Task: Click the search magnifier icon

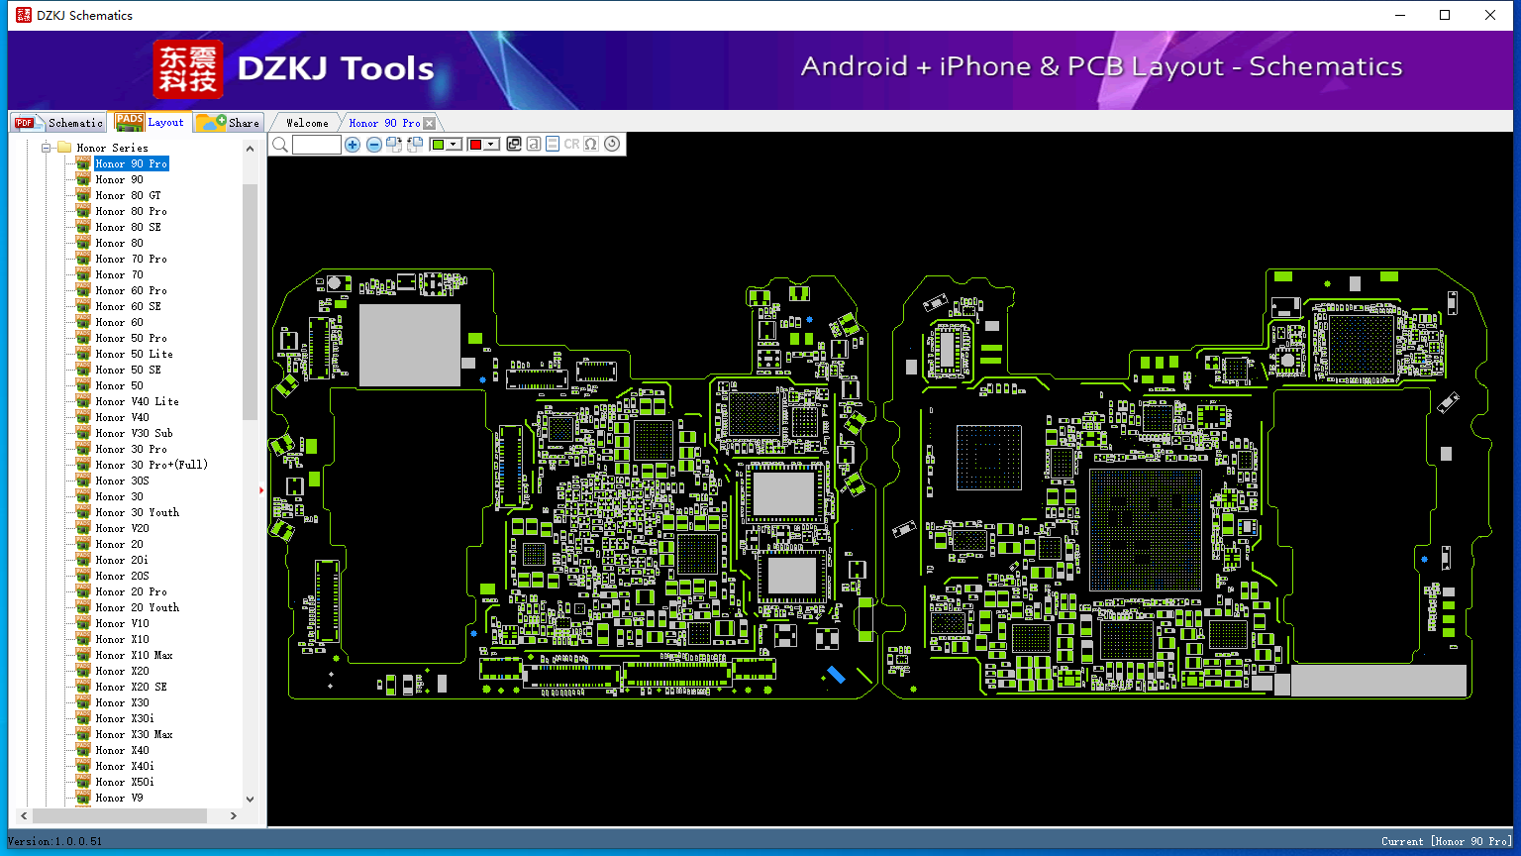Action: point(280,145)
